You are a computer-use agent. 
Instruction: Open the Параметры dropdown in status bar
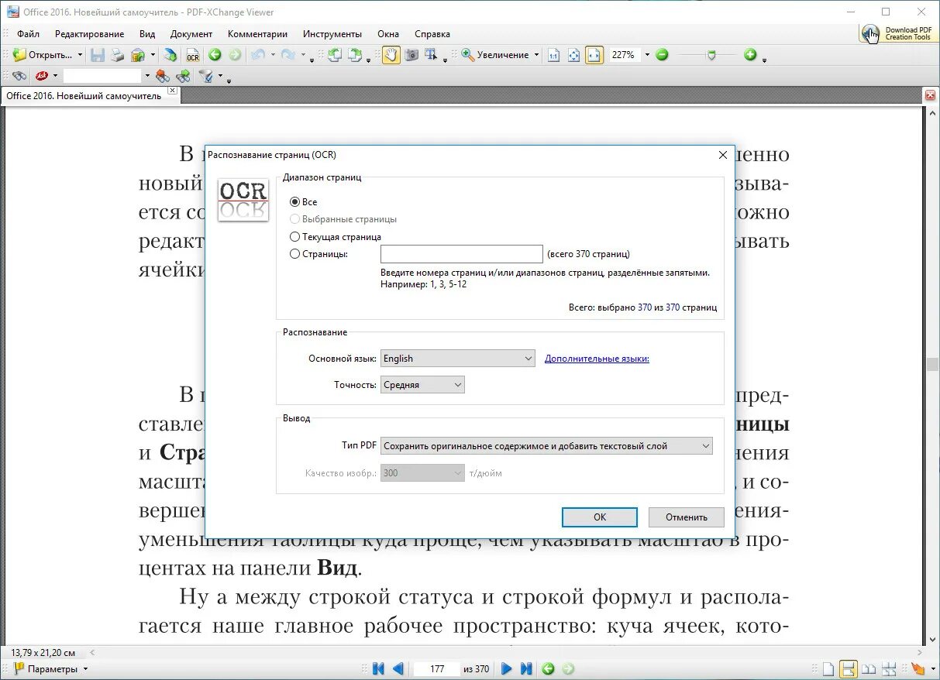coord(51,669)
